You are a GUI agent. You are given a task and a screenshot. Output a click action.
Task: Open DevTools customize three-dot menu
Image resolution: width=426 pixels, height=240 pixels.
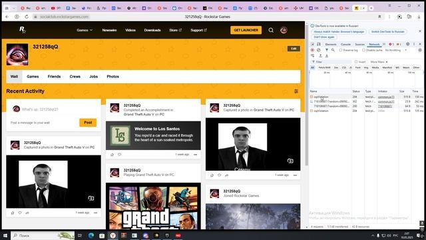414,44
